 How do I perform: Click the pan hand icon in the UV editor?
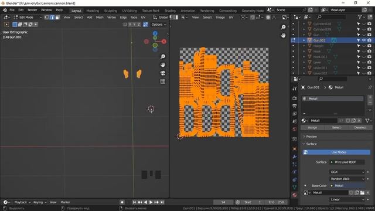tap(284, 35)
